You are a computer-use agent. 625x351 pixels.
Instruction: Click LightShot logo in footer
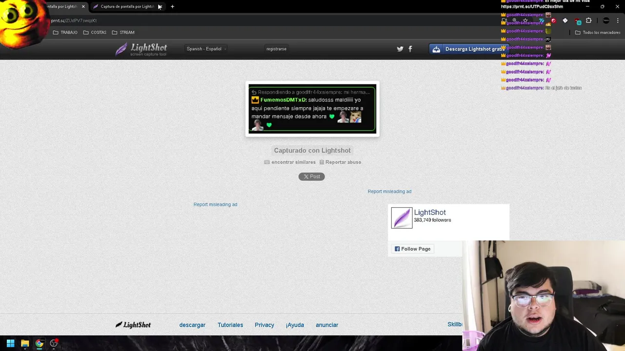[x=133, y=325]
